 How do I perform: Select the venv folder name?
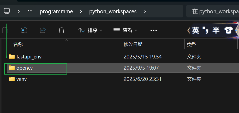[x=21, y=79]
